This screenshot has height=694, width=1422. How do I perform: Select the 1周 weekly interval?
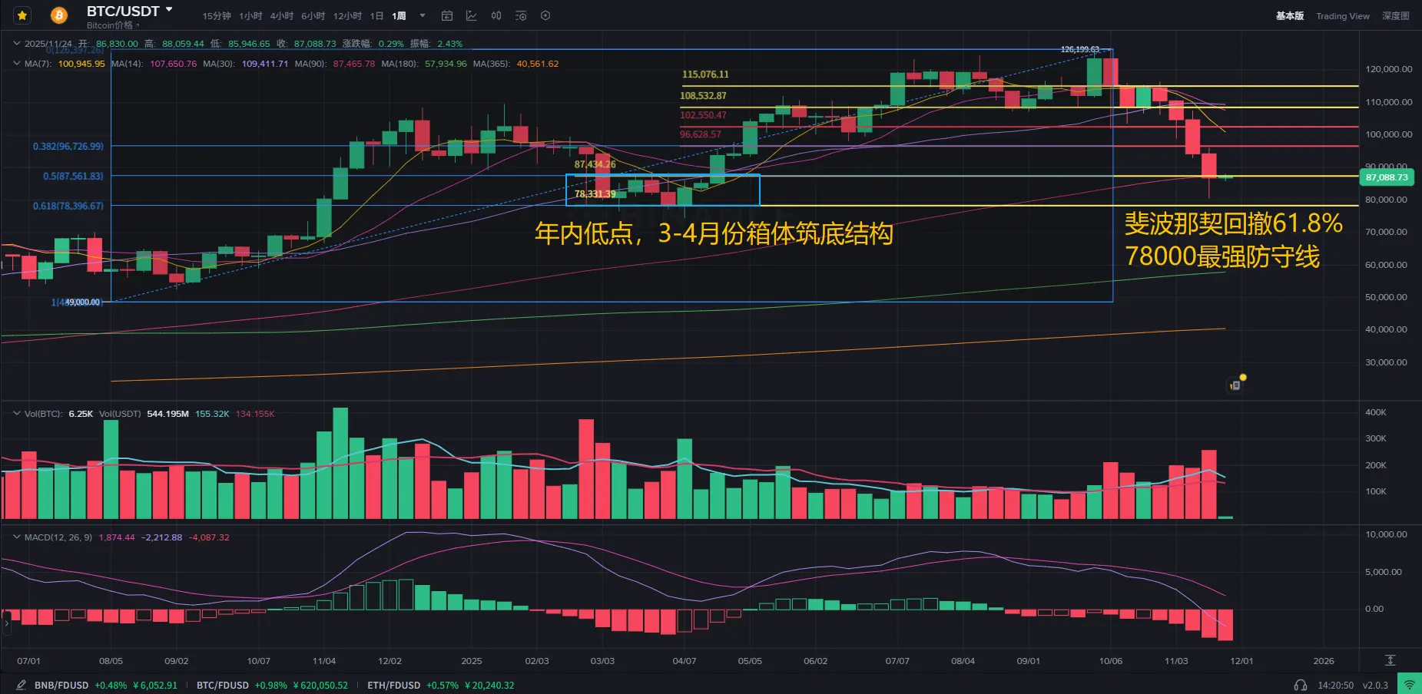pos(399,16)
